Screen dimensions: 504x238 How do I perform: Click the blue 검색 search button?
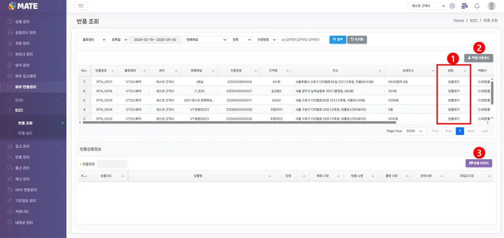pyautogui.click(x=338, y=40)
